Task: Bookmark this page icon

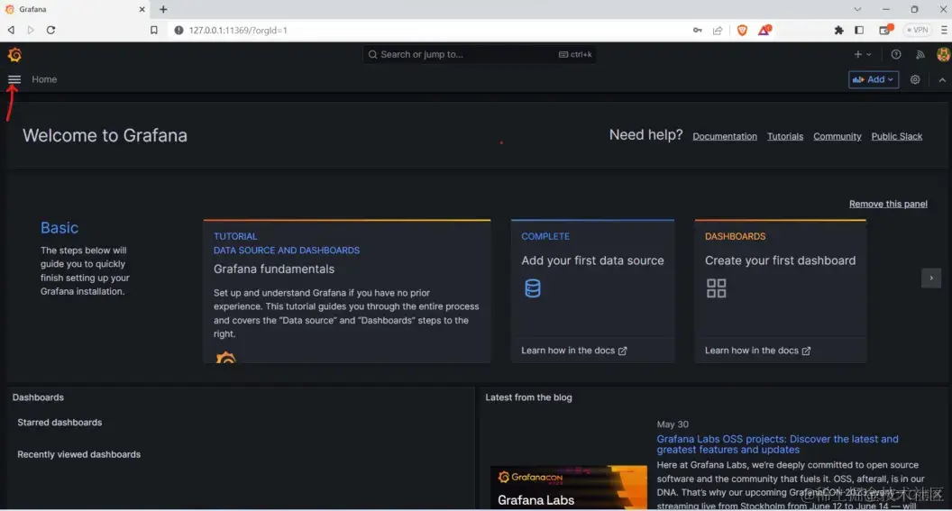Action: coord(153,30)
